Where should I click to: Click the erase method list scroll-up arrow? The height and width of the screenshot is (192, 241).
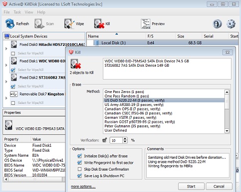[227, 92]
